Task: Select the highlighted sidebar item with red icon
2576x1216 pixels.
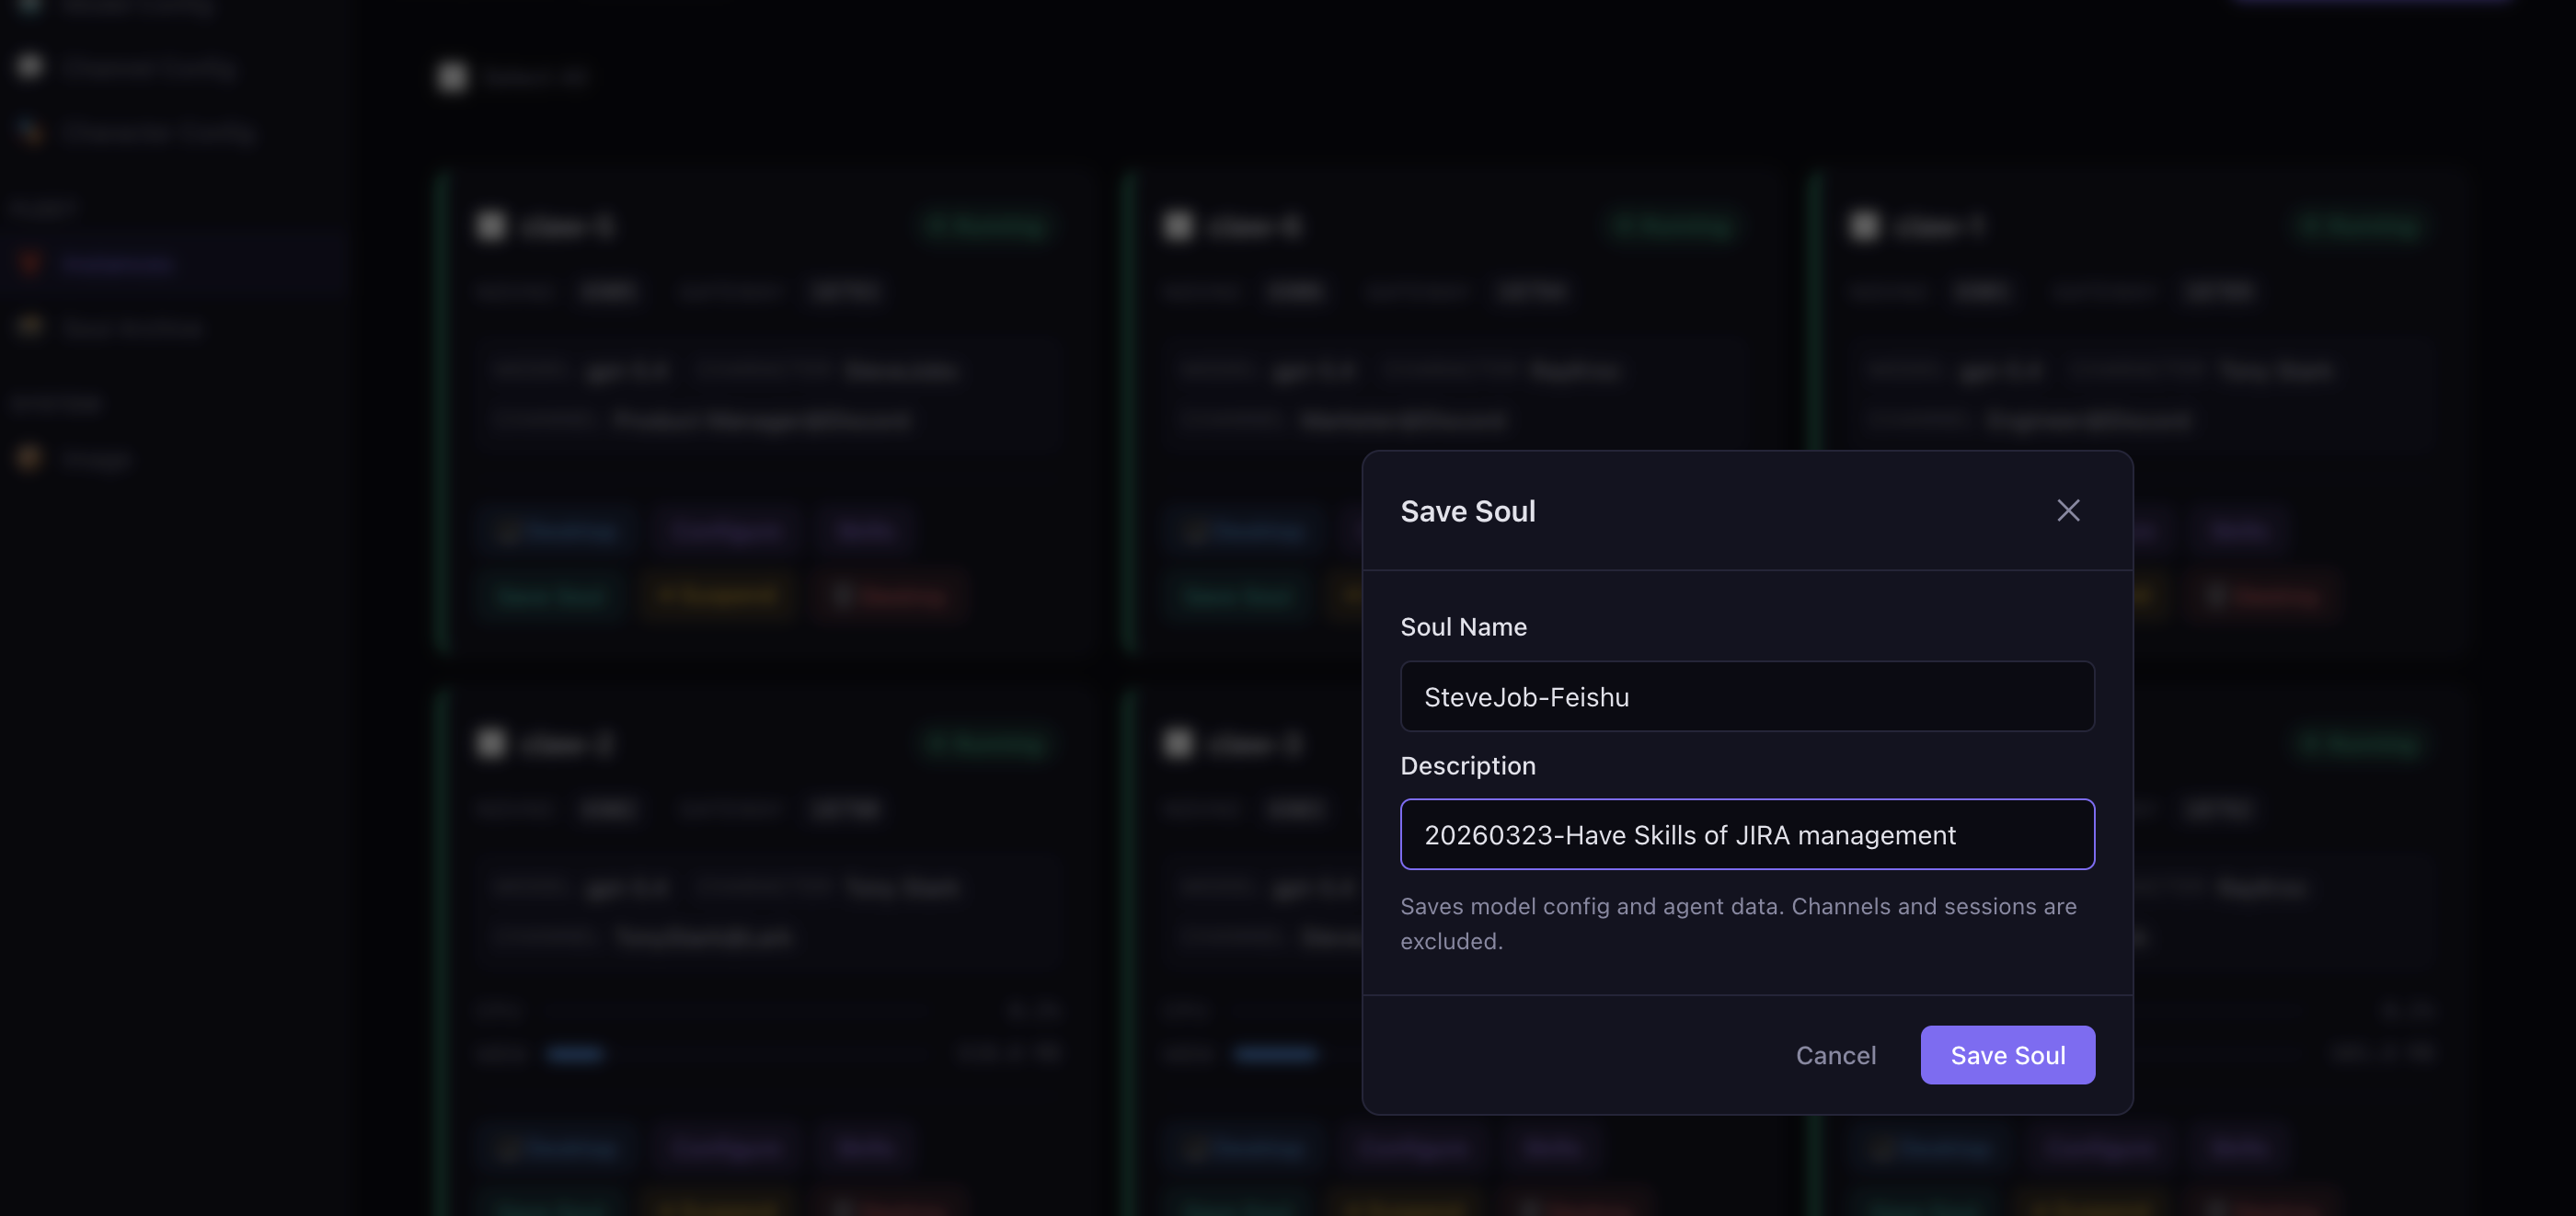Action: pos(172,263)
